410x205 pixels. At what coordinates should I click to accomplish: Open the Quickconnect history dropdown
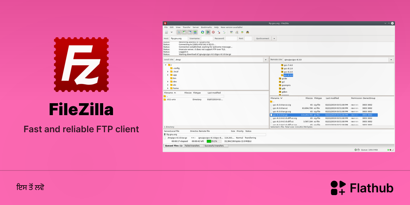click(x=274, y=39)
